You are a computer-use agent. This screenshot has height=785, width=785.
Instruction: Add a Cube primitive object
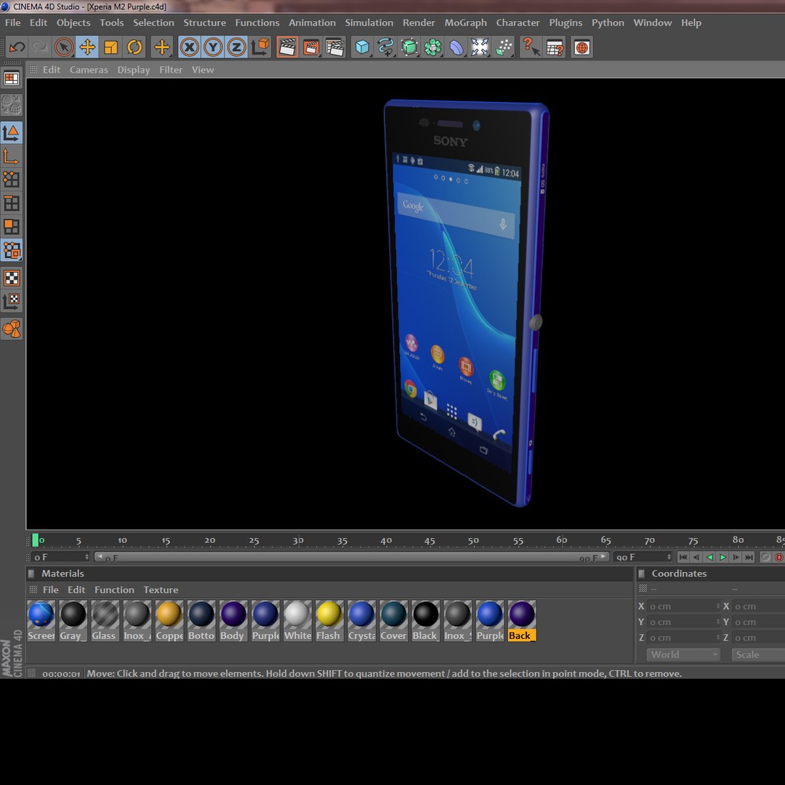point(362,47)
